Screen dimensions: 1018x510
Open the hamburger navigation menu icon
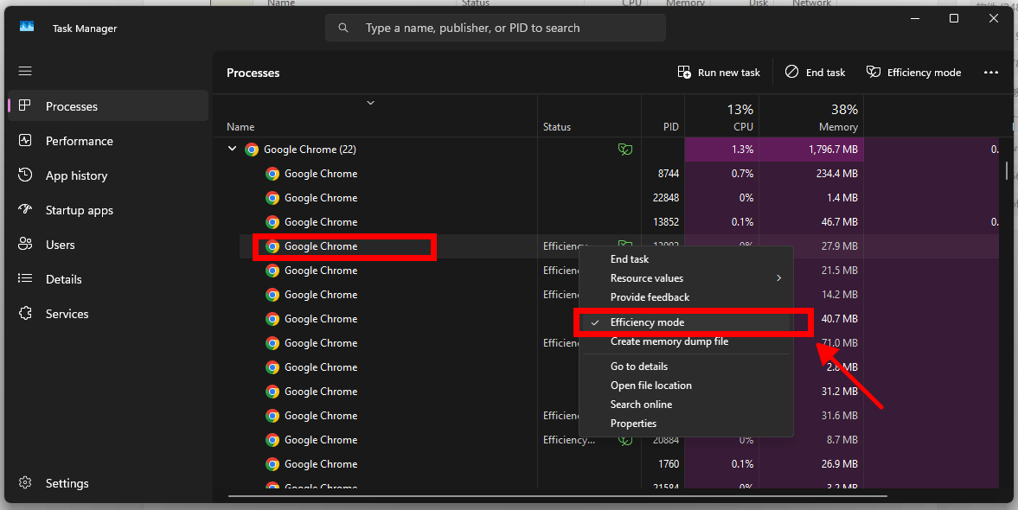click(25, 71)
